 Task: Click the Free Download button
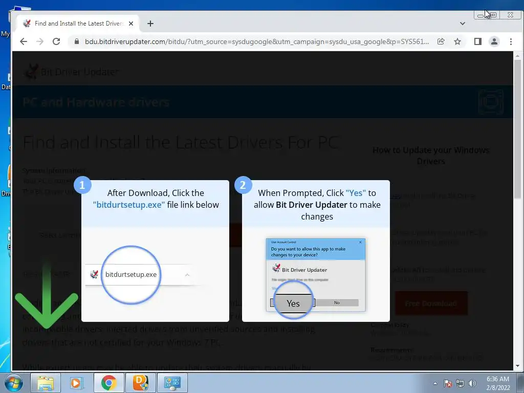point(431,303)
